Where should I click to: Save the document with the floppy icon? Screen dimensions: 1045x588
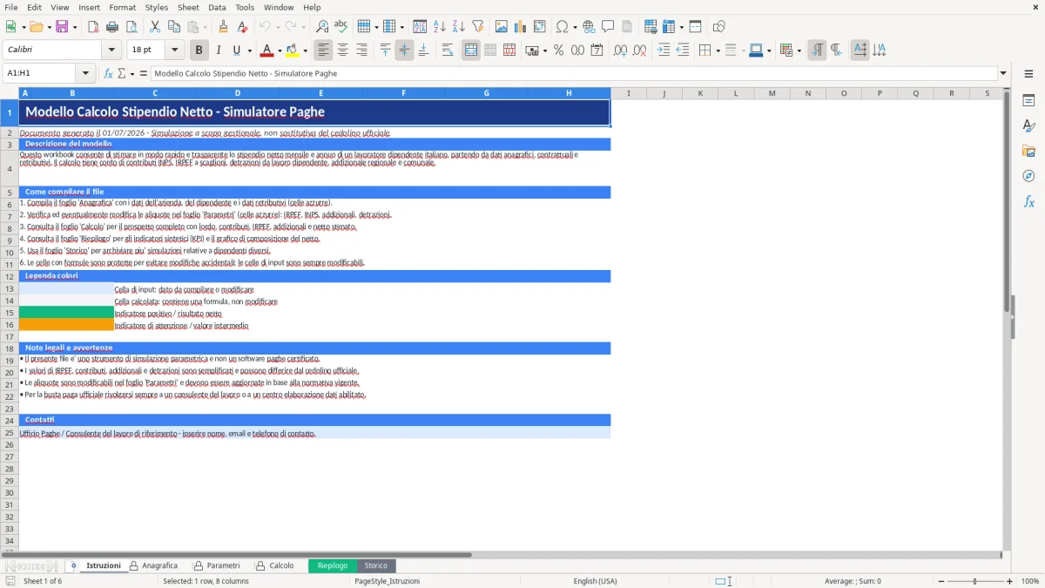tap(62, 27)
